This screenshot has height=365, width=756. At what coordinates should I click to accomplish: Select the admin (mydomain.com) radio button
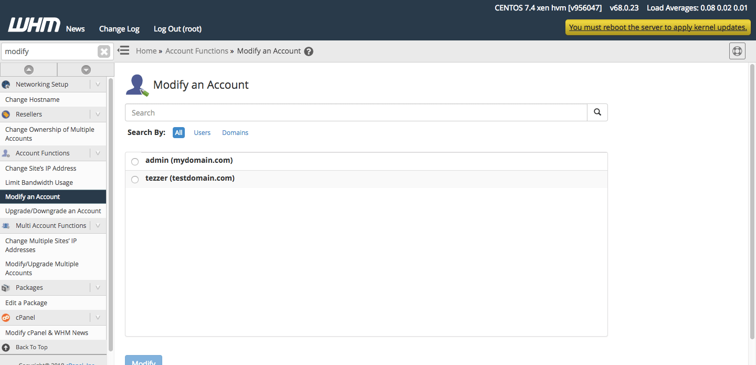(x=135, y=162)
